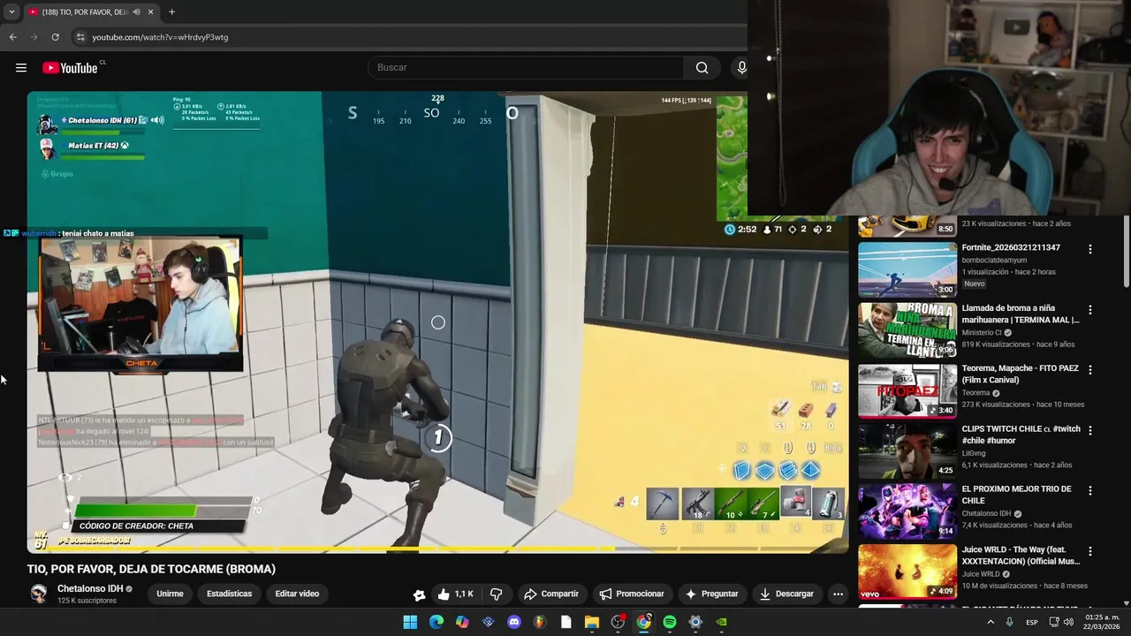Click the recommendations sidebar scrollbar
The width and height of the screenshot is (1131, 636).
(1126, 252)
